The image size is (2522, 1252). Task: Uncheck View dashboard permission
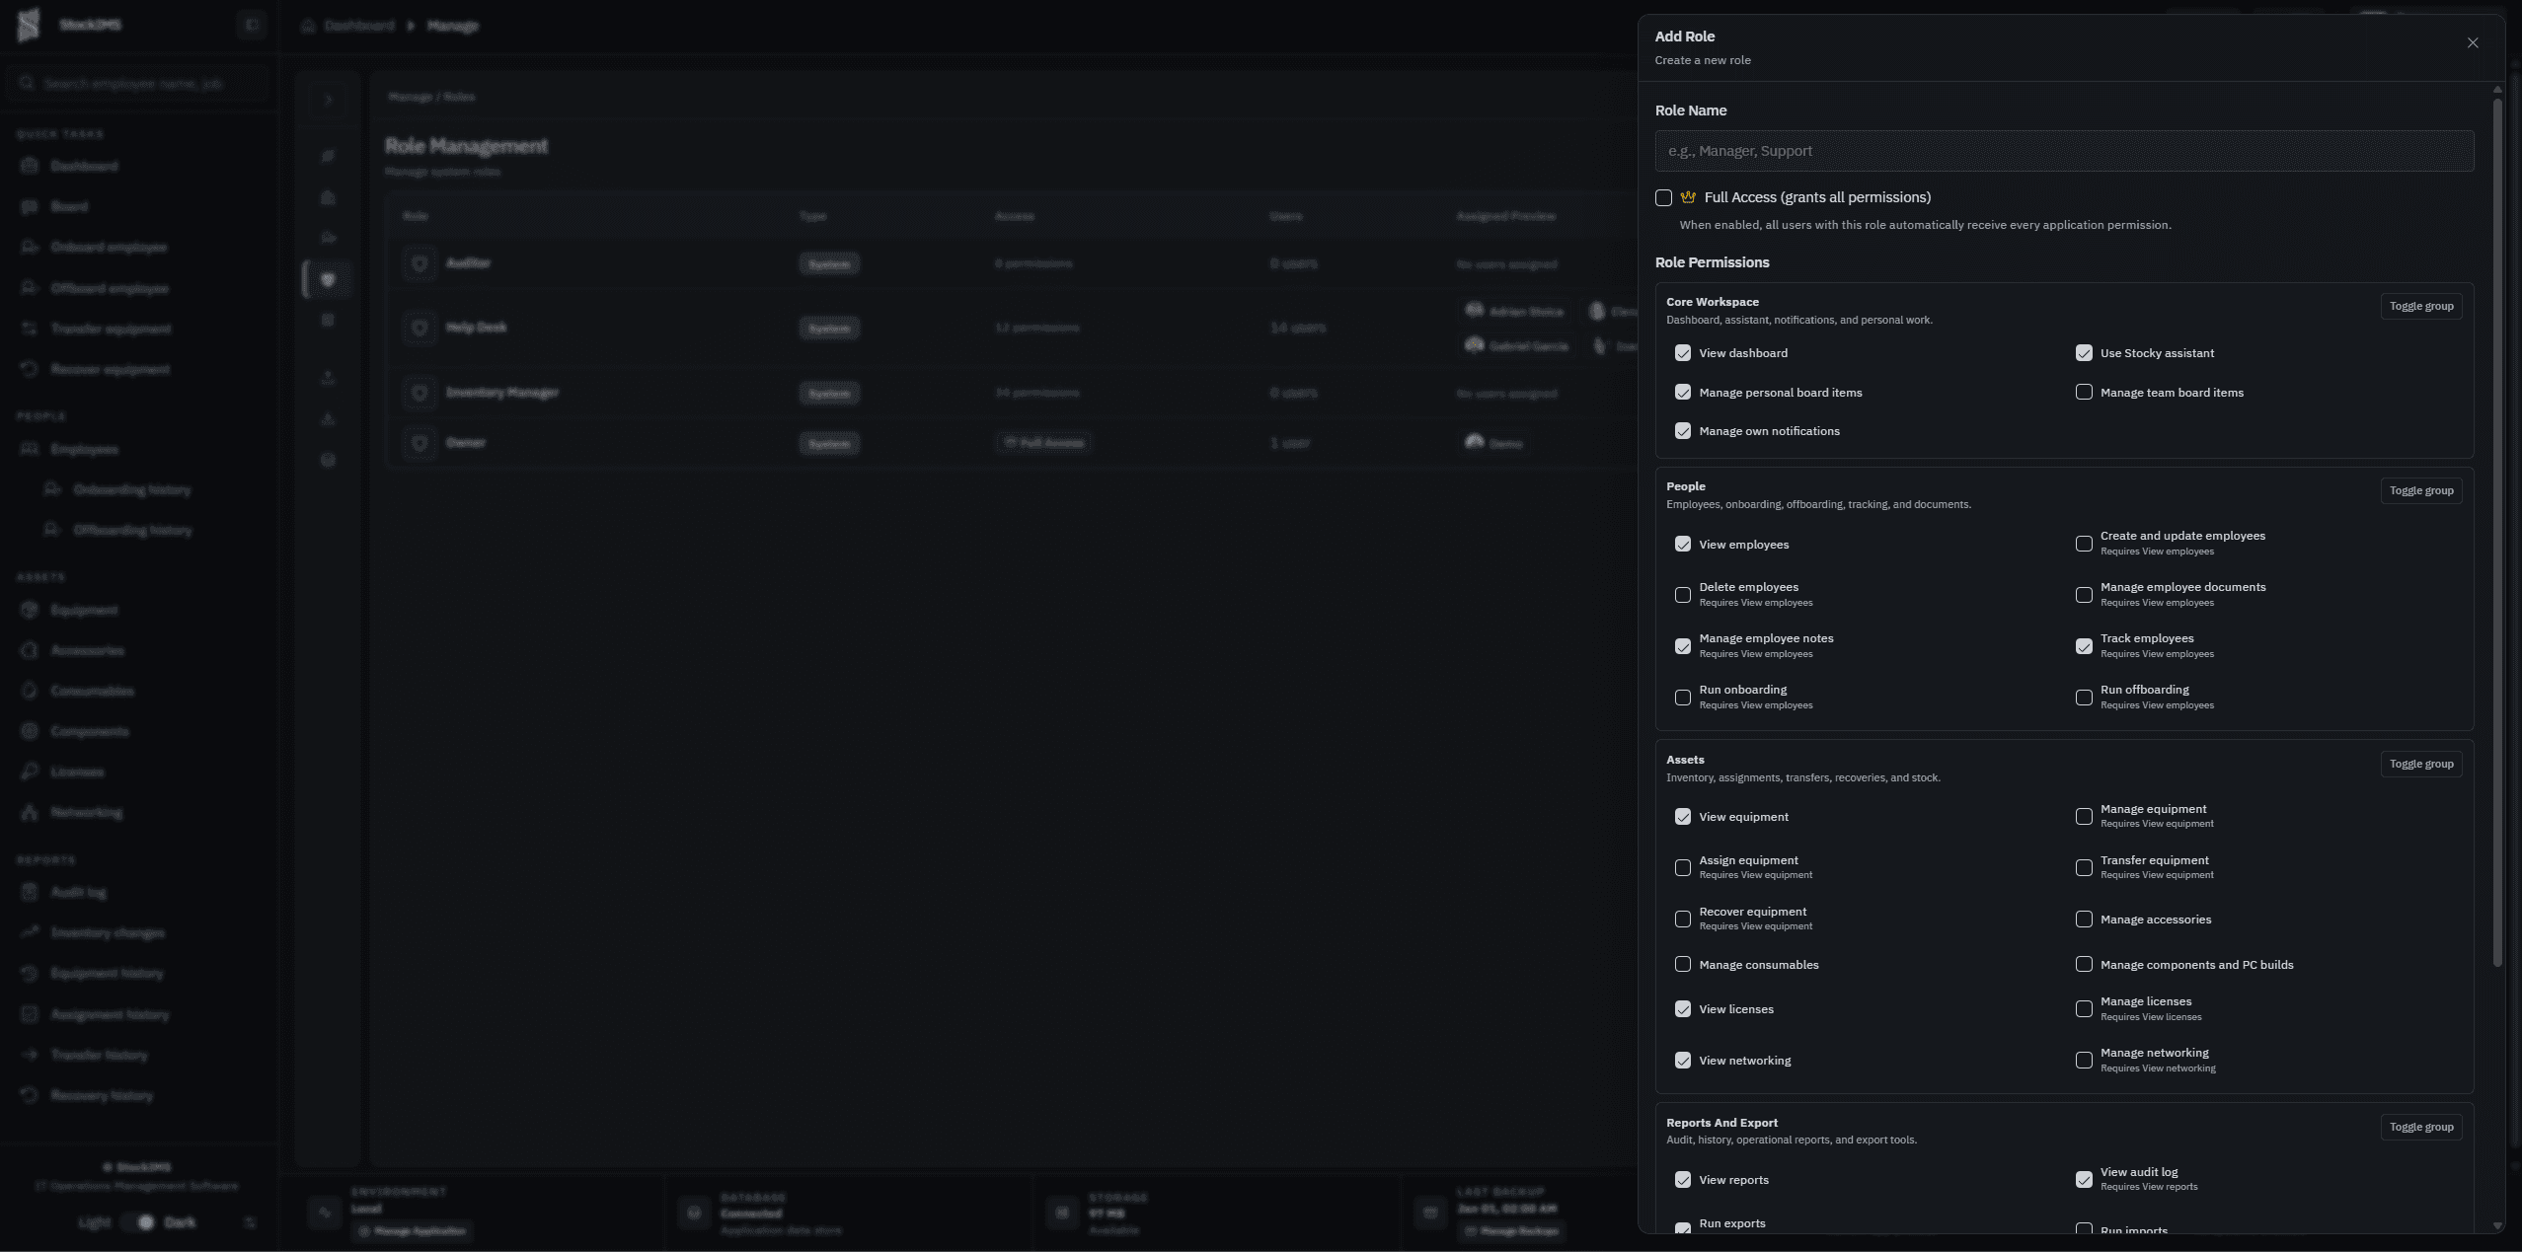(1682, 353)
